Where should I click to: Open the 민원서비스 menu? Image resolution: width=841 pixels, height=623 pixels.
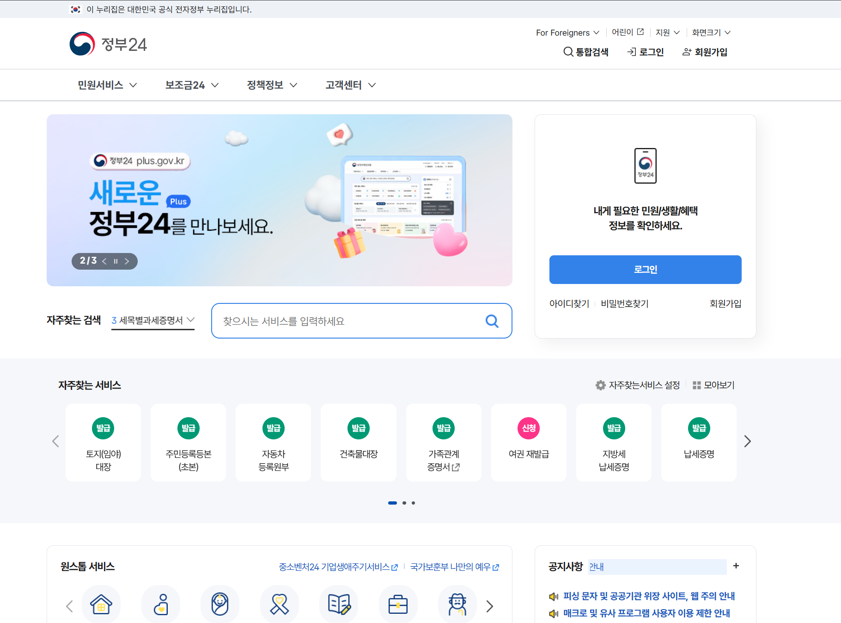click(107, 85)
